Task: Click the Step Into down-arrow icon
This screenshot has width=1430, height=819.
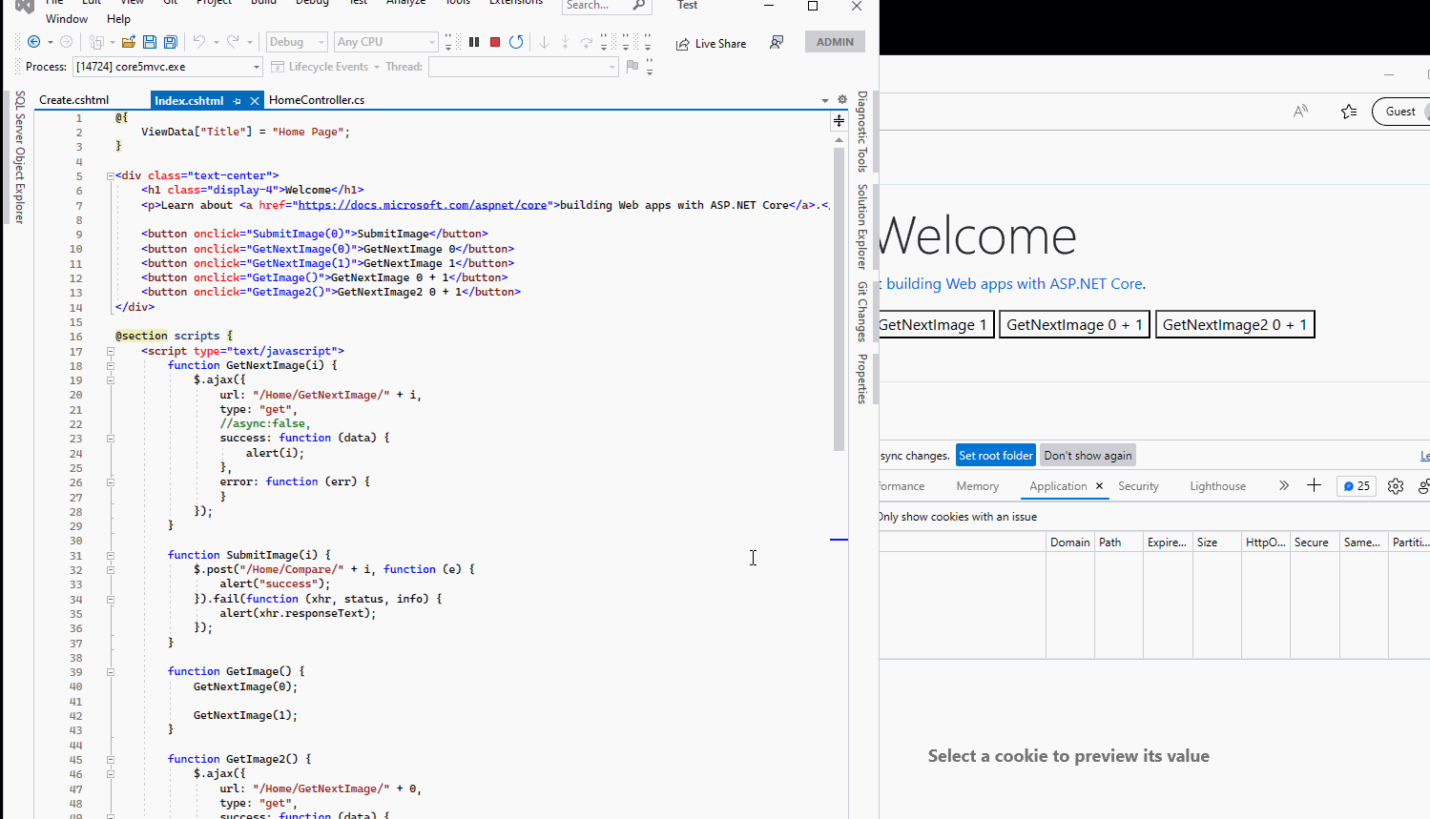Action: [544, 42]
